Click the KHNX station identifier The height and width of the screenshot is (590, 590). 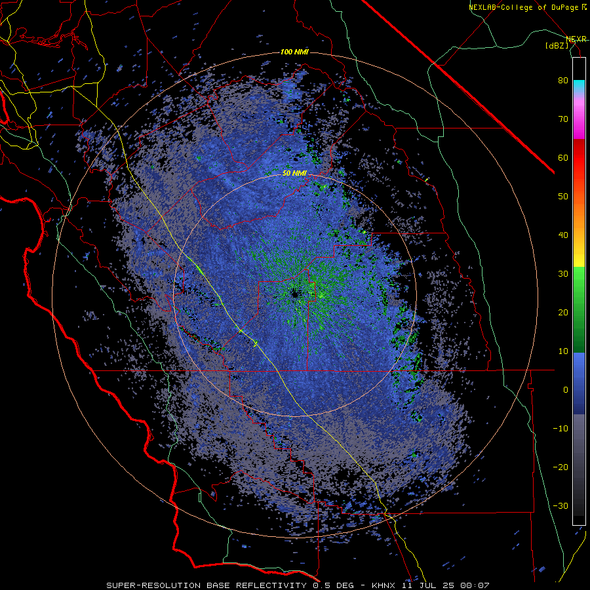click(x=383, y=585)
